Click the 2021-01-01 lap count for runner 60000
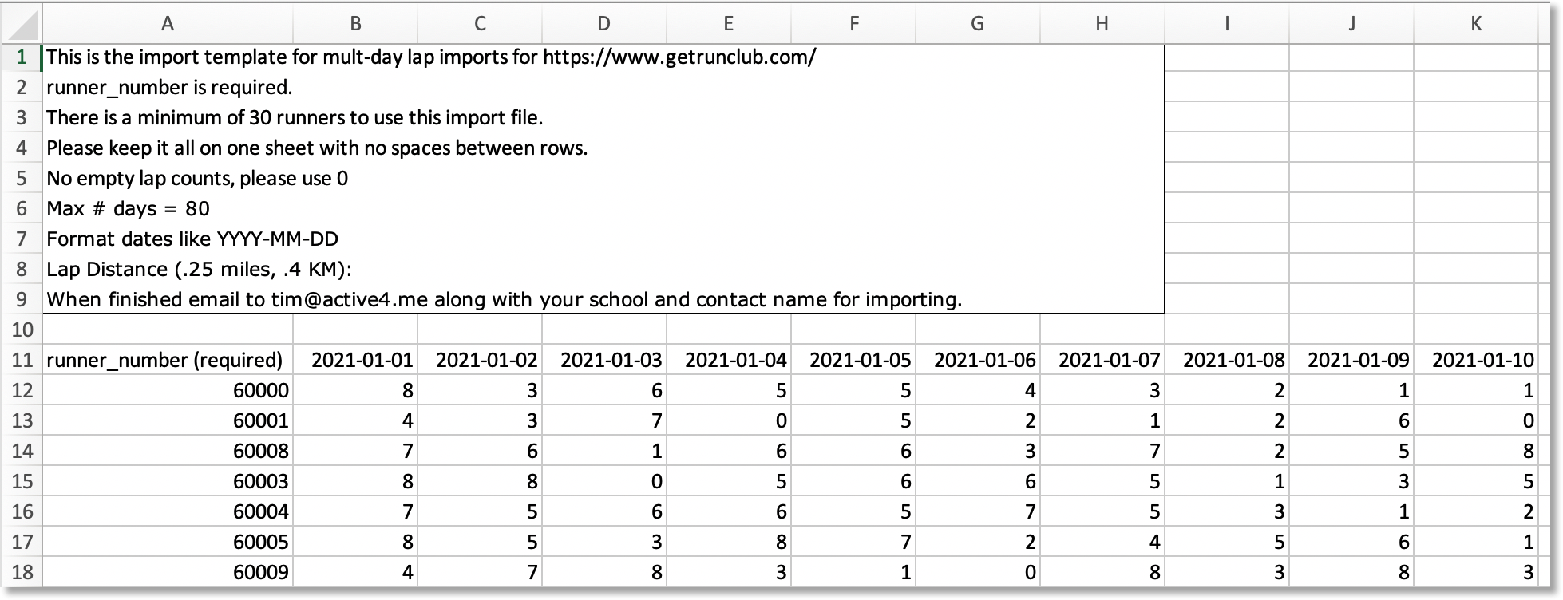 355,391
